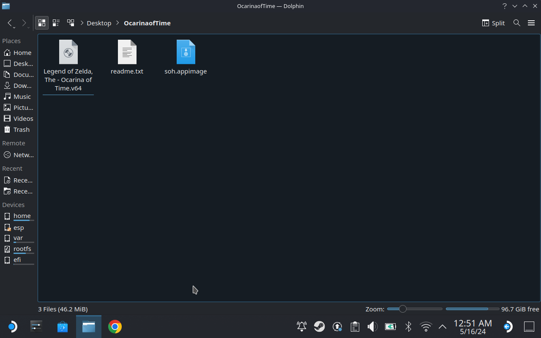Launch Google Chrome from the taskbar
Viewport: 541px width, 338px height.
click(x=115, y=327)
